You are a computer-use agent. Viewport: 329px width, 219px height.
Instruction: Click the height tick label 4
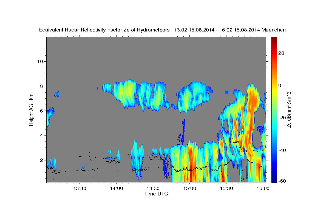tap(42, 136)
